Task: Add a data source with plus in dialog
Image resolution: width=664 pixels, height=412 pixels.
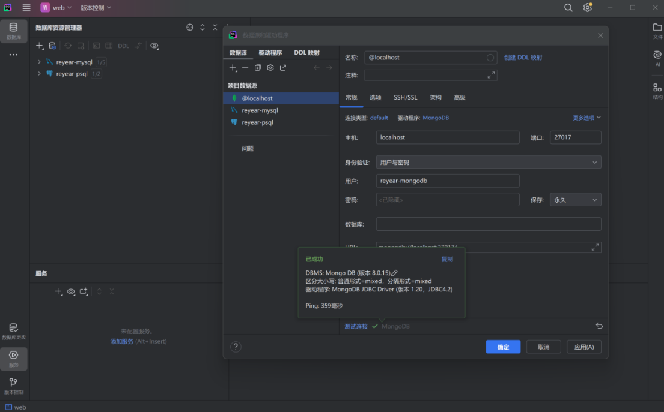Action: click(233, 68)
